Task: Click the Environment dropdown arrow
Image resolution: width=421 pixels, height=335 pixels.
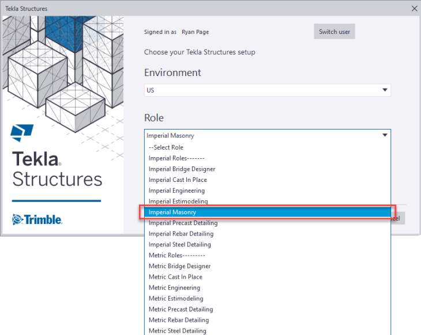Action: click(385, 90)
